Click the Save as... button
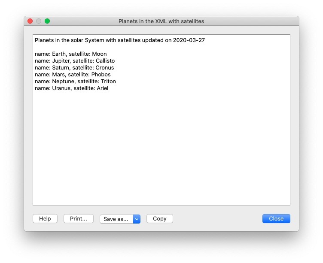323x263 pixels. pos(116,219)
